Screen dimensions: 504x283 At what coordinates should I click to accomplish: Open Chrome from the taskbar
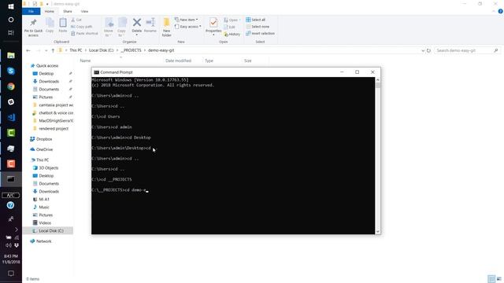point(10,86)
